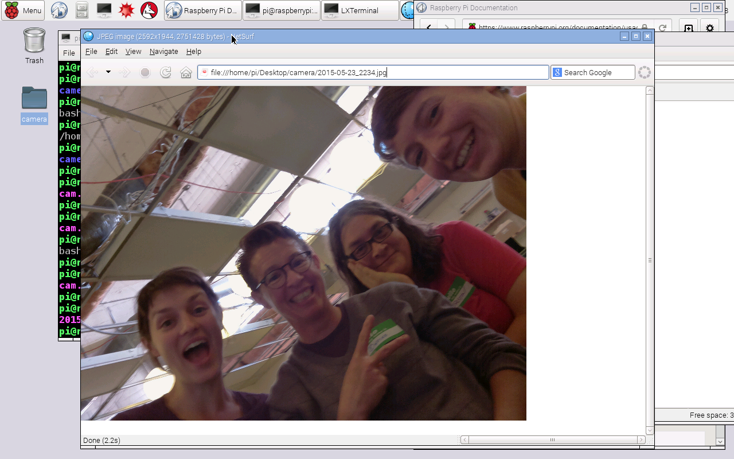
Task: Click the 'Done (2.2s)' status text
Action: click(x=101, y=440)
